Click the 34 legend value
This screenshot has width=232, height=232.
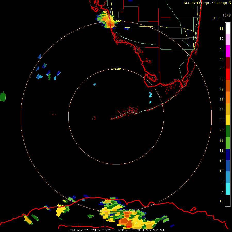221,110
